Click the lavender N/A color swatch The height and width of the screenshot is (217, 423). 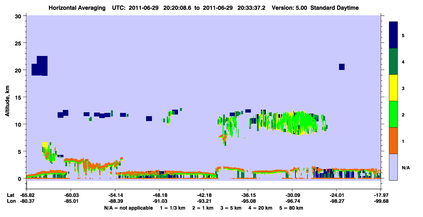[393, 167]
